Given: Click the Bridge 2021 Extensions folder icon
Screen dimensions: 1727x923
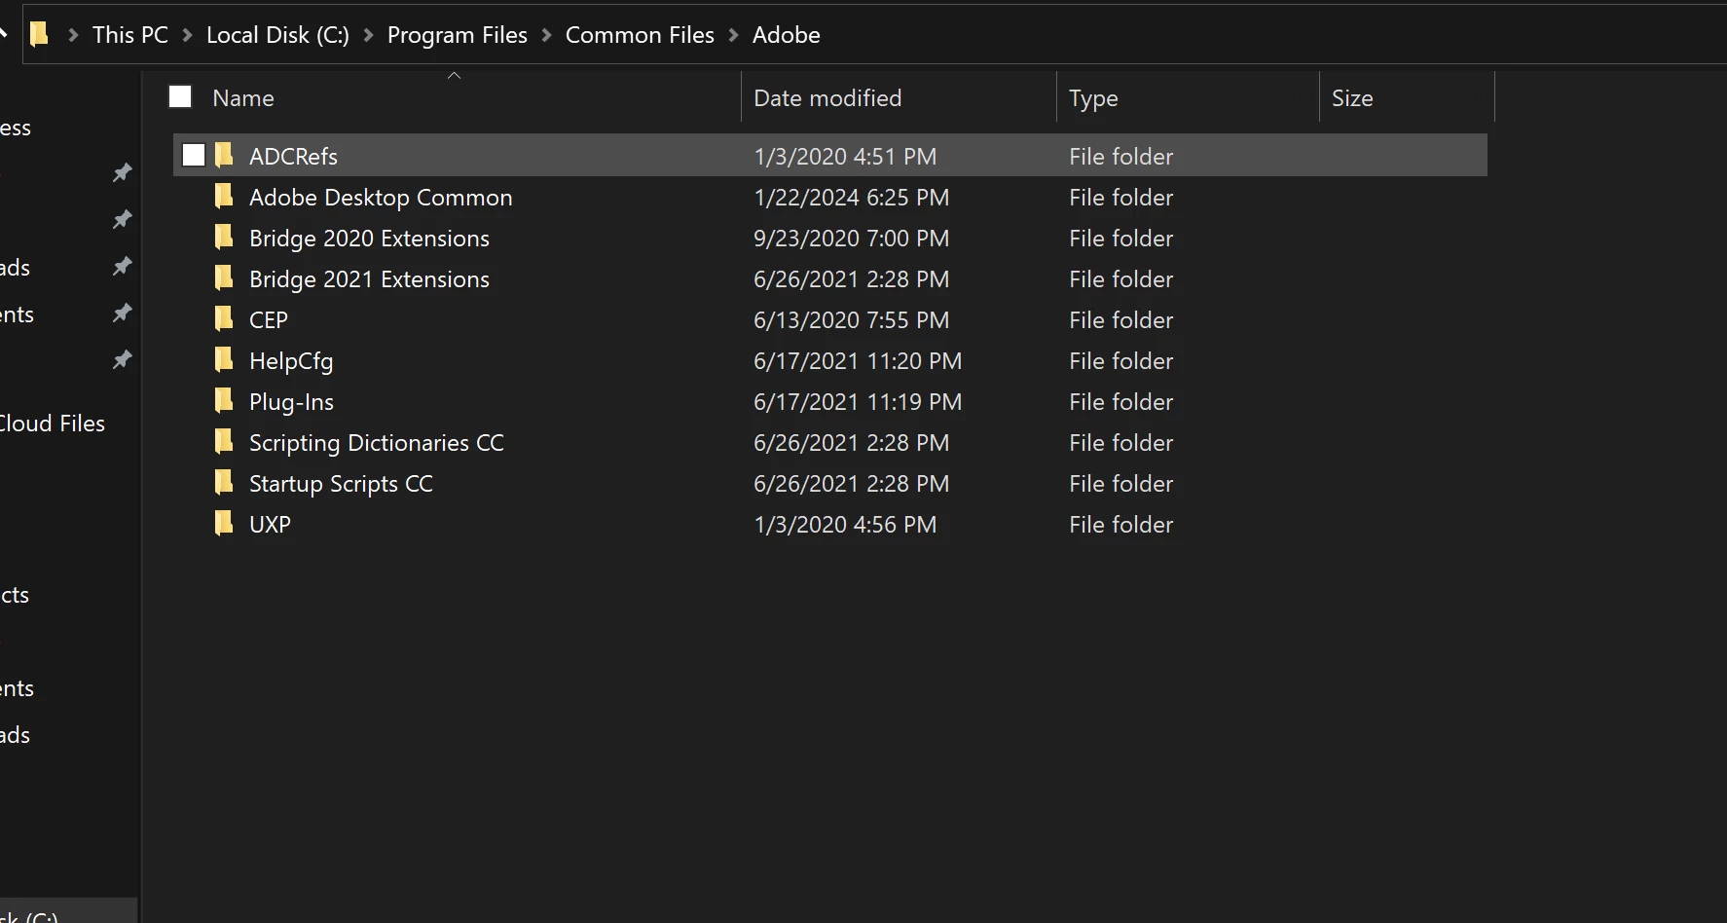Looking at the screenshot, I should (224, 277).
